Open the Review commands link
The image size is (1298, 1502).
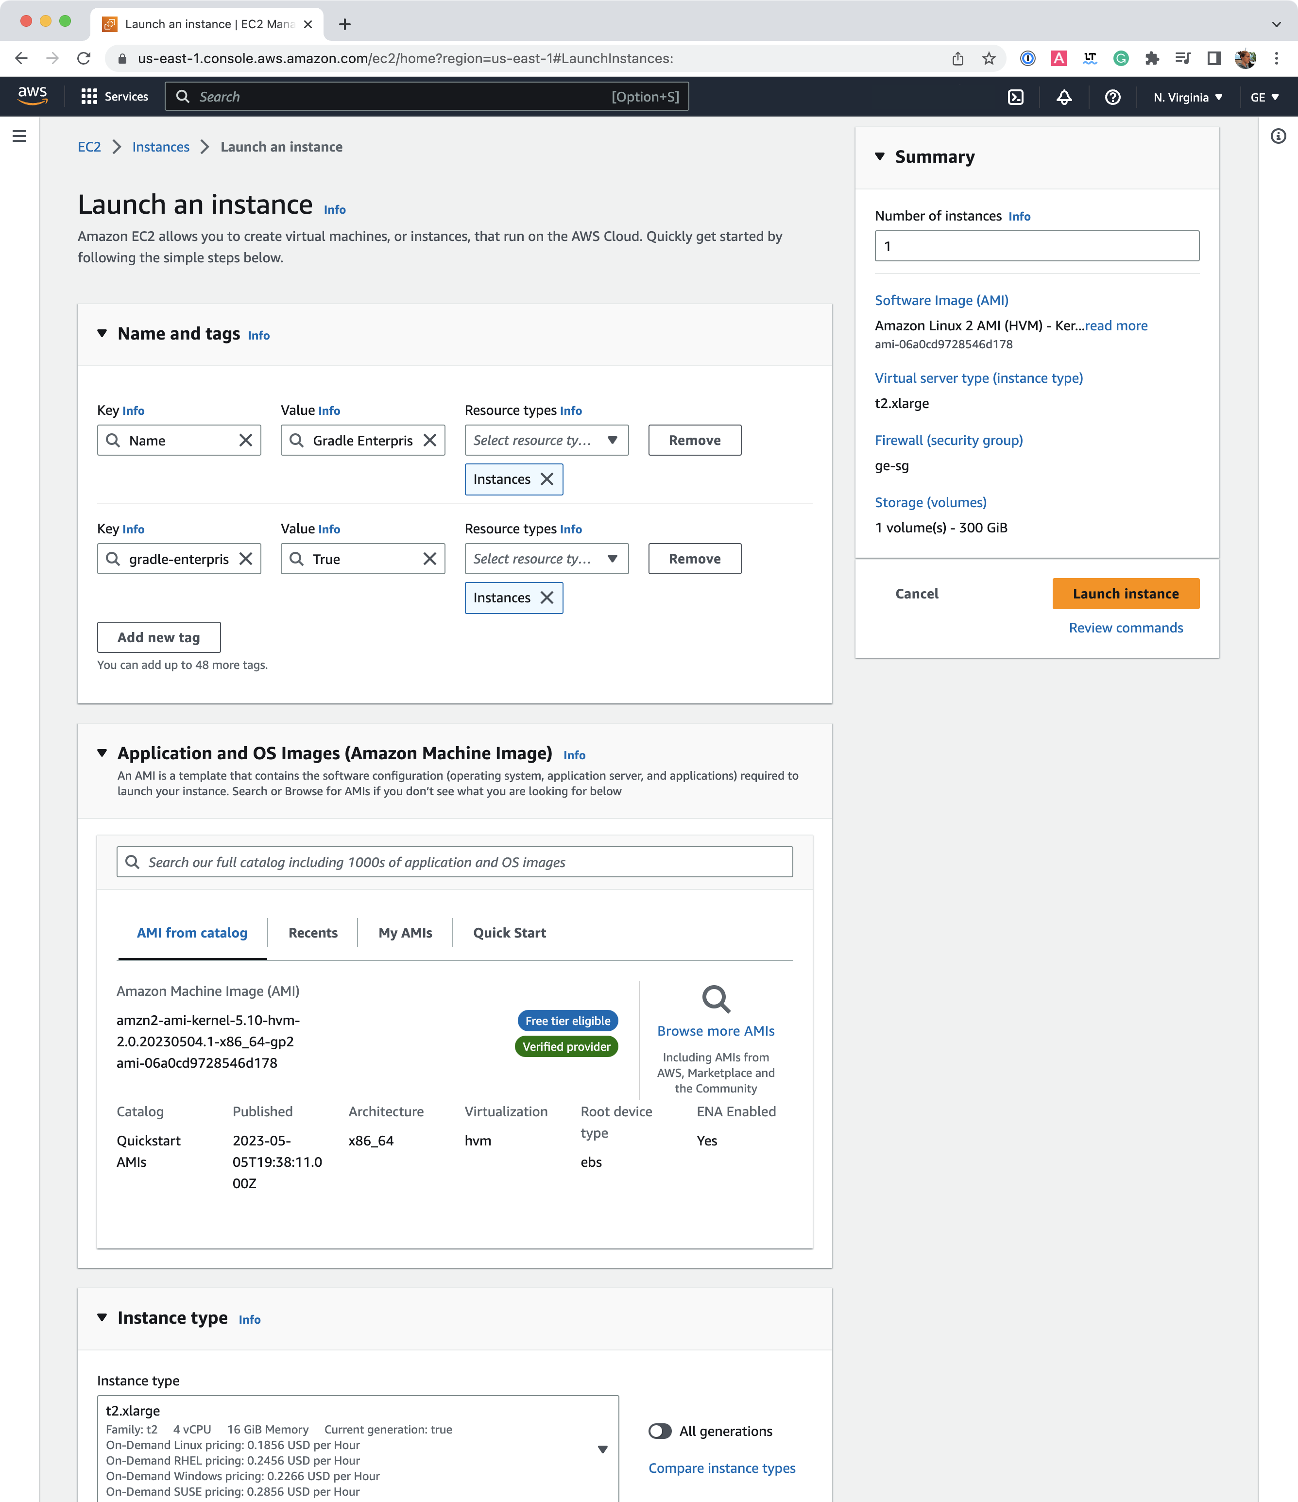click(x=1126, y=628)
